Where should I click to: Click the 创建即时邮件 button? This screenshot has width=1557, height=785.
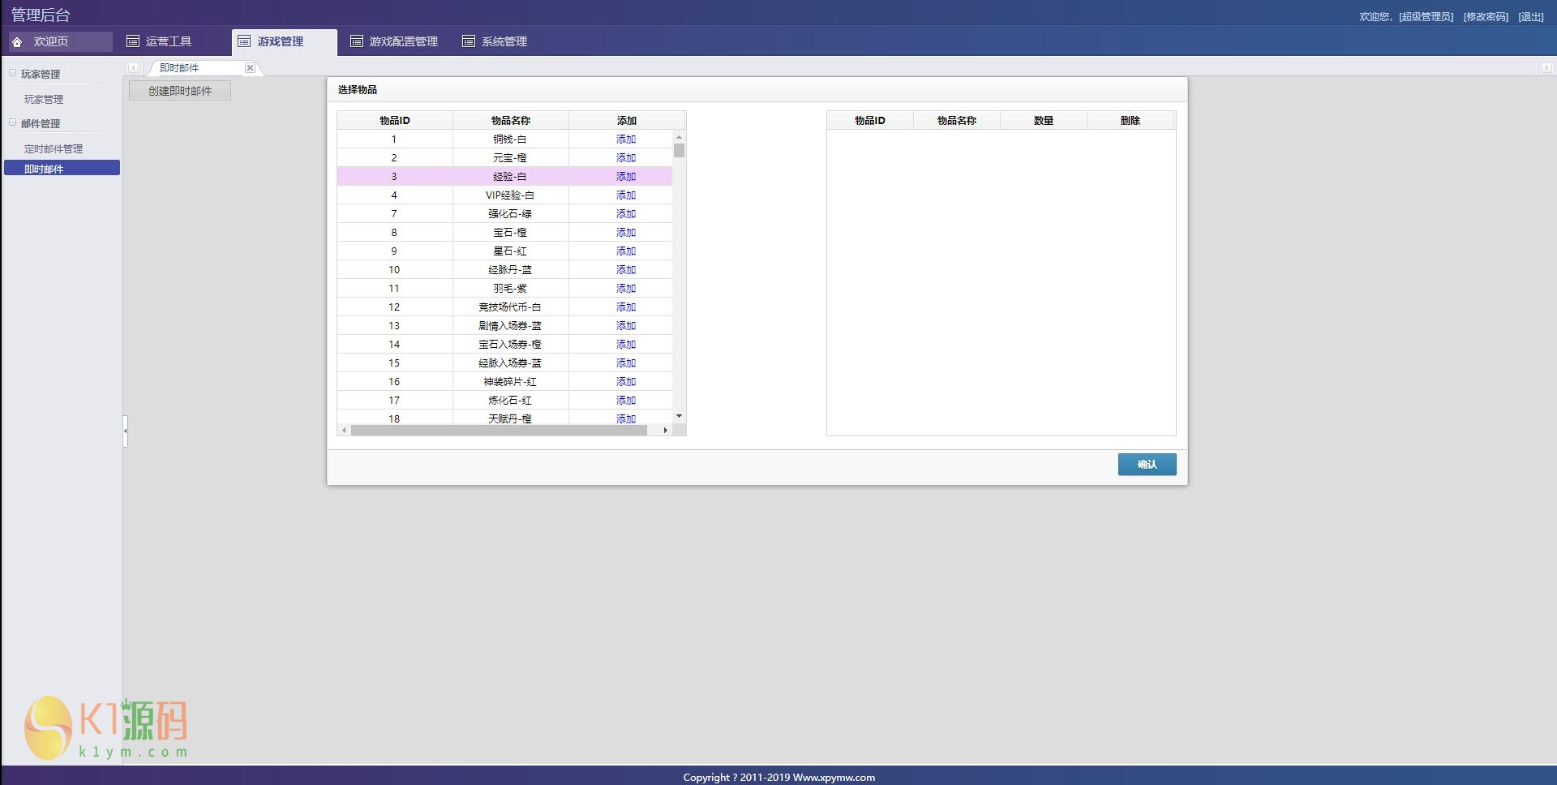pyautogui.click(x=180, y=91)
